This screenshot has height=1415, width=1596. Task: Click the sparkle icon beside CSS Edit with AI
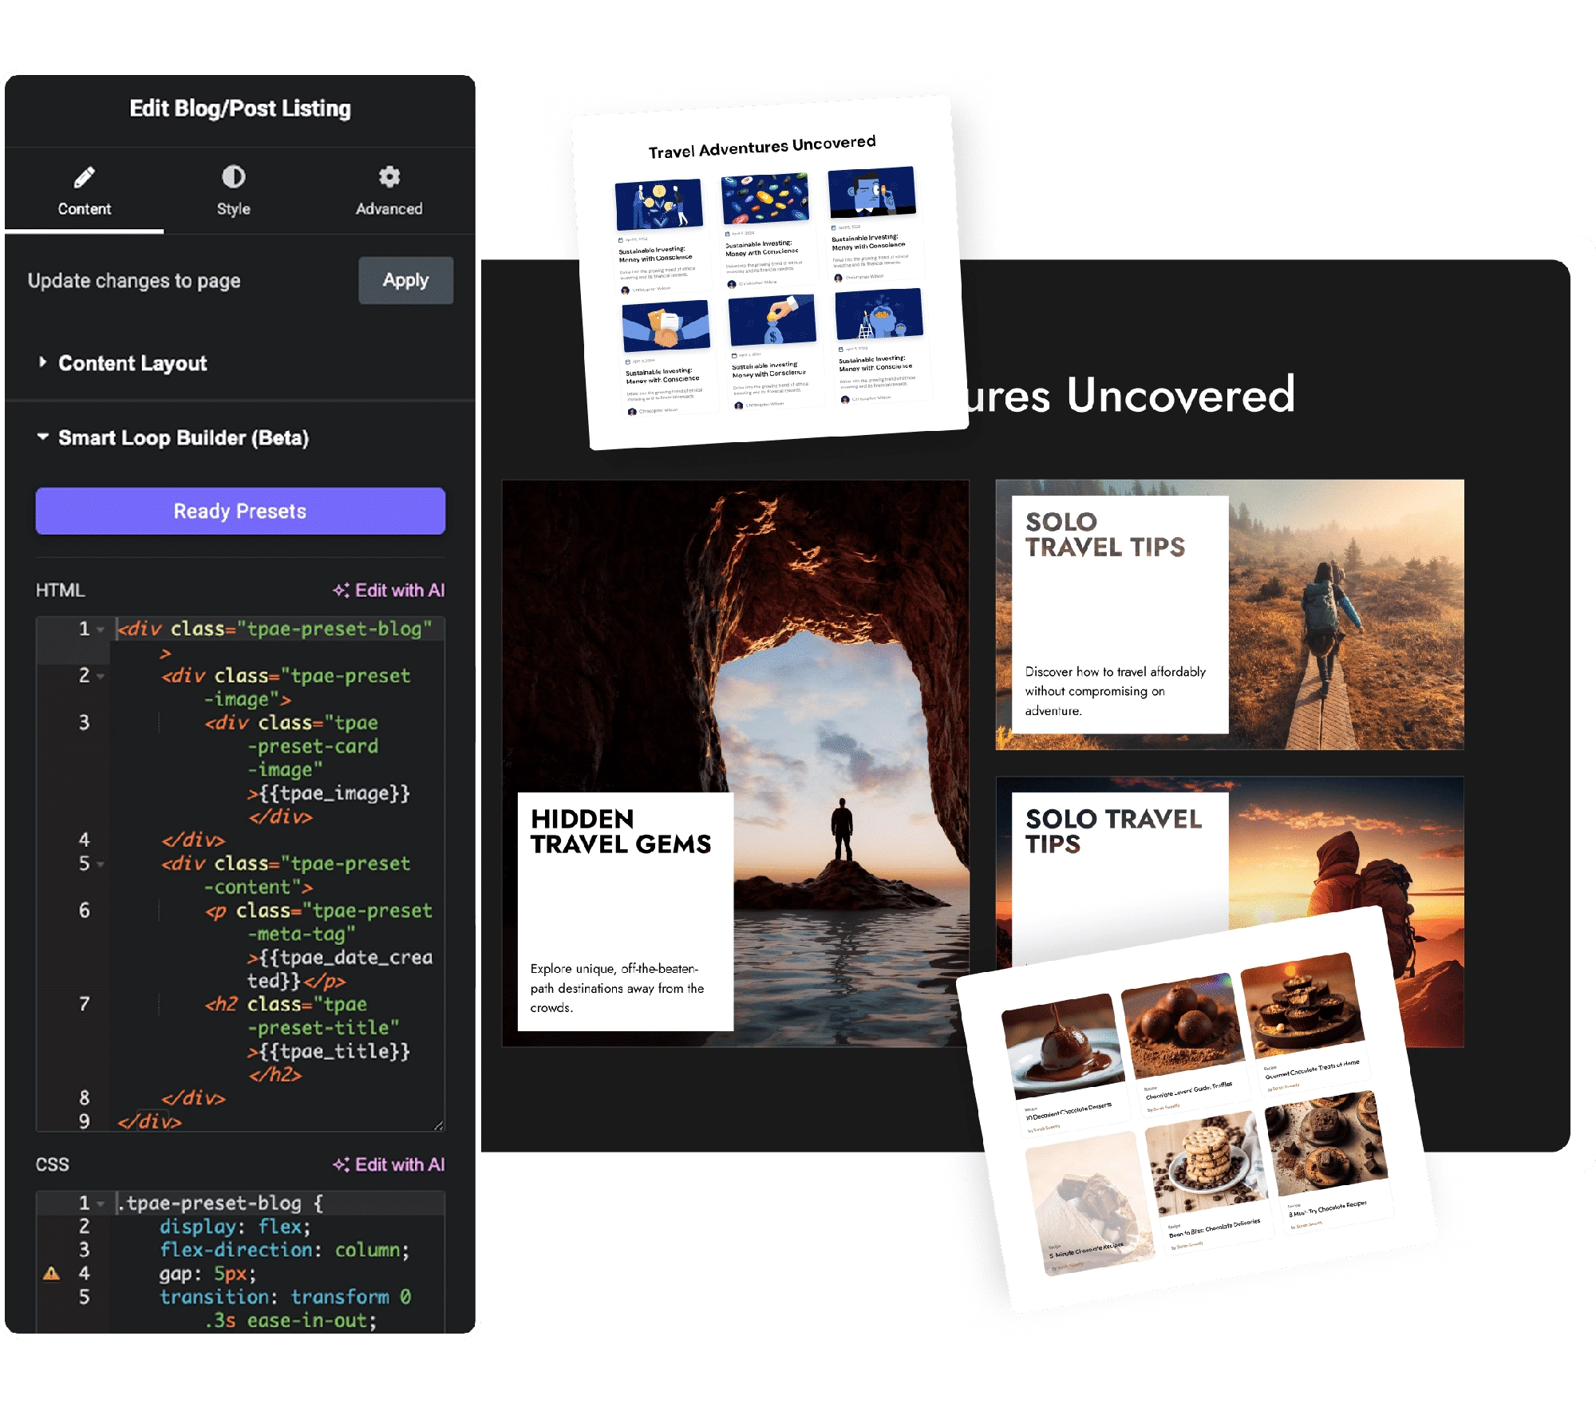coord(341,1165)
